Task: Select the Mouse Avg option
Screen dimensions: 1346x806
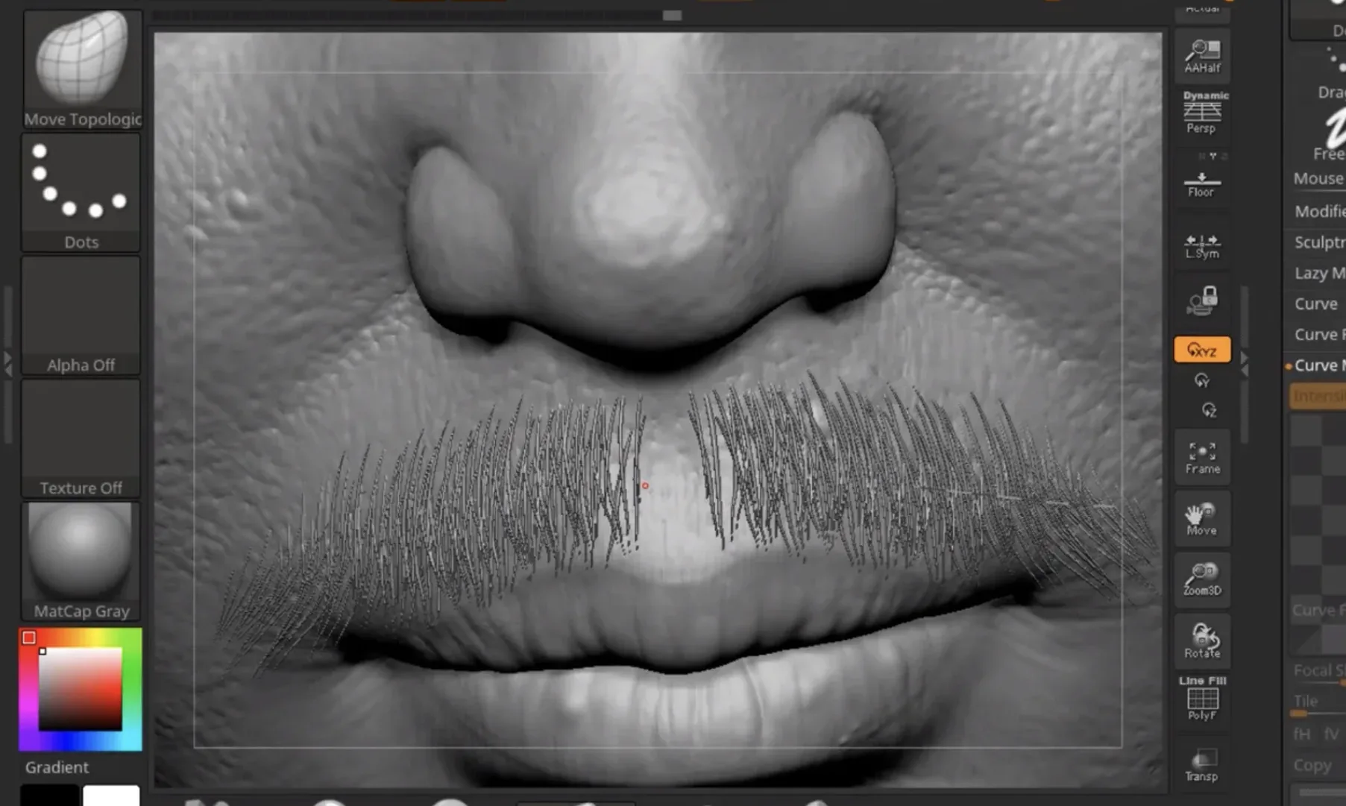Action: coord(1318,178)
